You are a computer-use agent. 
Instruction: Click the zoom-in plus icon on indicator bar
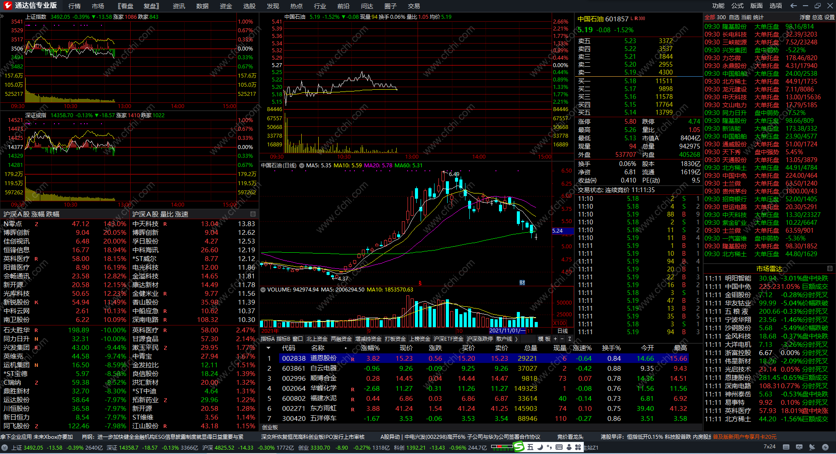pyautogui.click(x=555, y=339)
